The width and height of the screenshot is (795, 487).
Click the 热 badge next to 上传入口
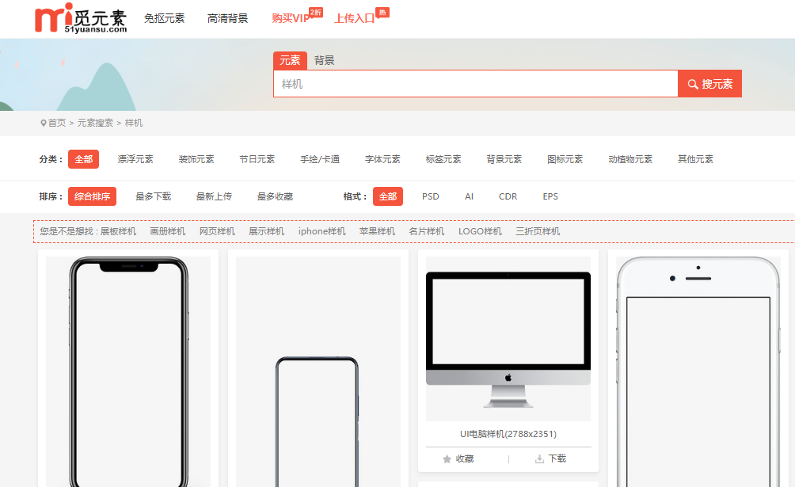(382, 12)
